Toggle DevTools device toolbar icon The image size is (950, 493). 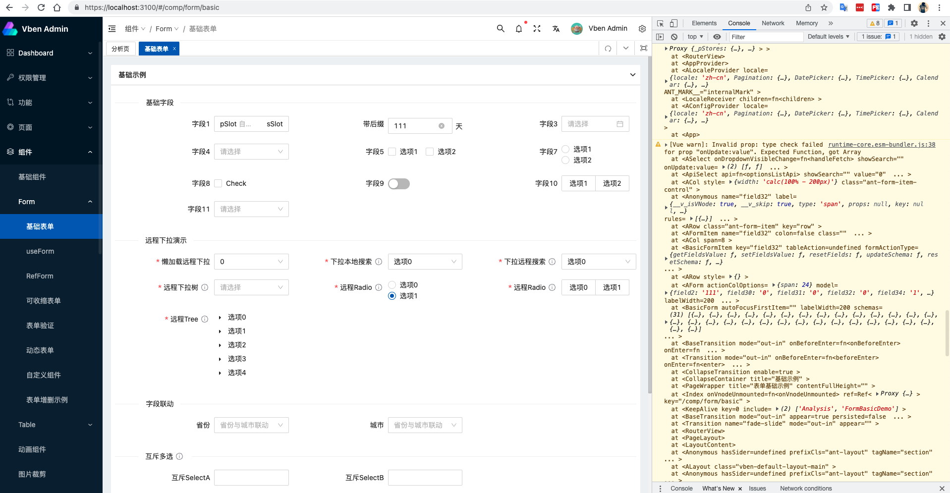click(673, 23)
